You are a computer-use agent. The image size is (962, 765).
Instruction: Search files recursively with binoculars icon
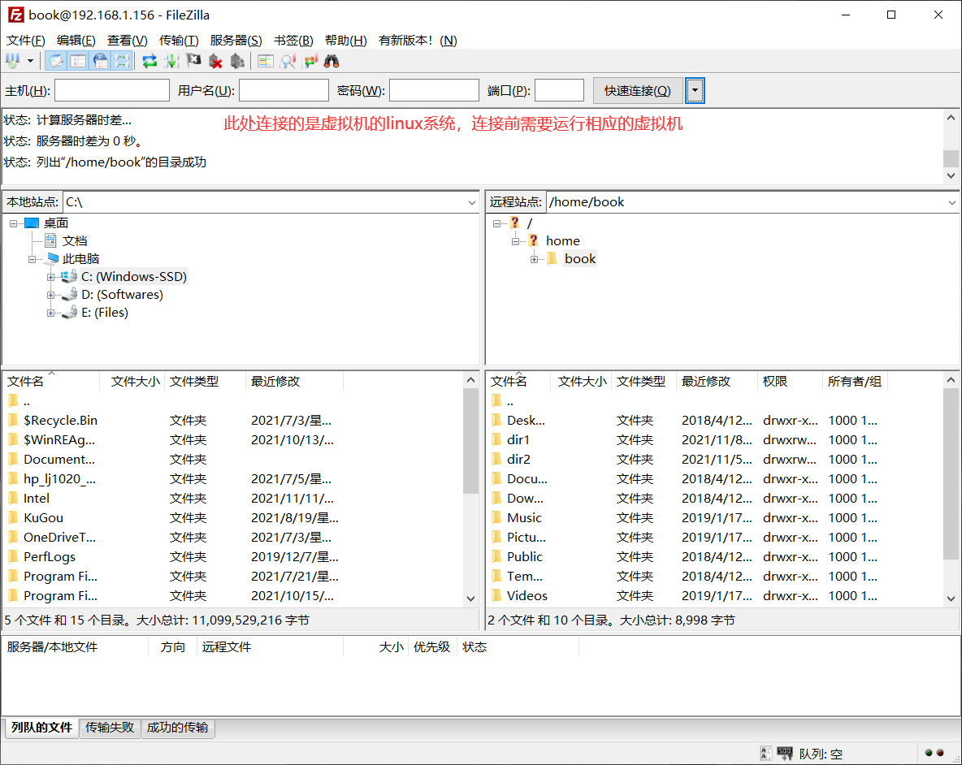tap(331, 61)
